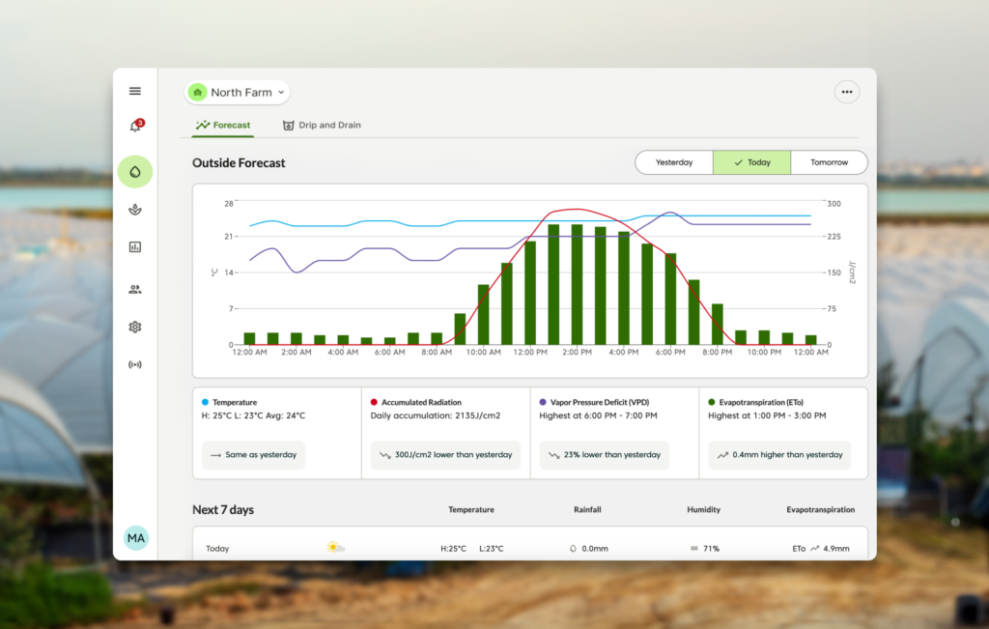The image size is (989, 629).
Task: Switch forecast to Yesterday
Action: tap(674, 162)
